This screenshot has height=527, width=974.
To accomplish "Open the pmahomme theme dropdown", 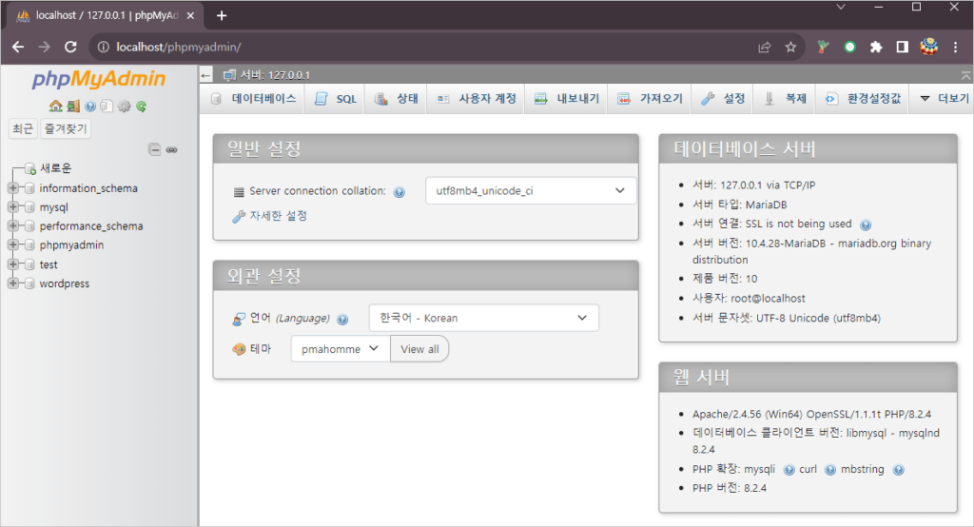I will pos(341,349).
